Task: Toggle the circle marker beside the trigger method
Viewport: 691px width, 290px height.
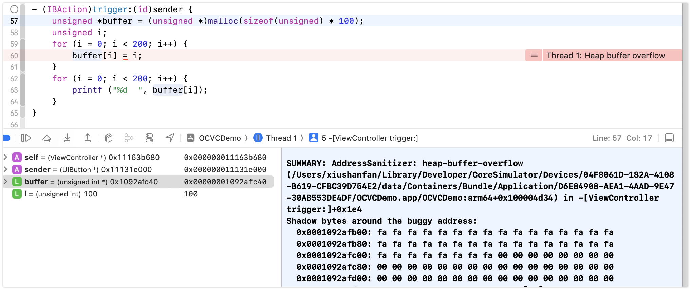Action: [x=14, y=9]
